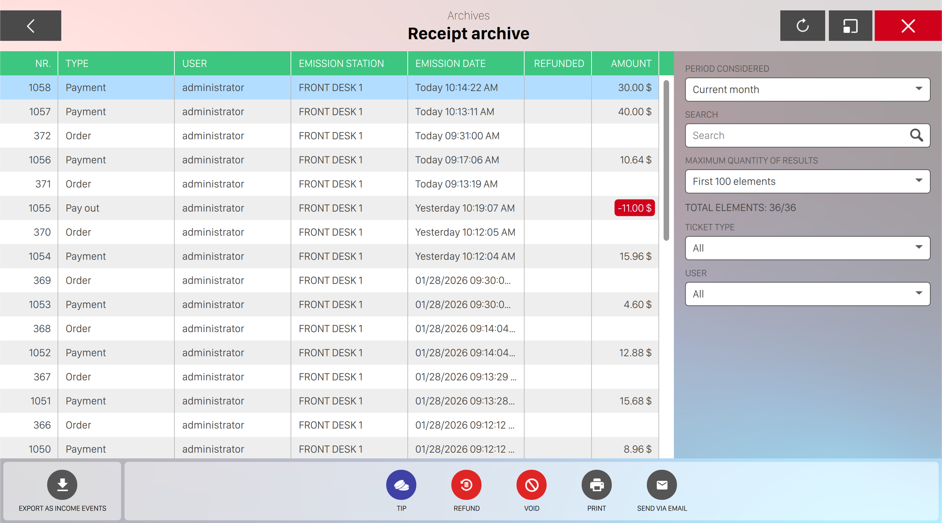The height and width of the screenshot is (523, 942).
Task: Refresh the receipt archive list
Action: point(802,25)
